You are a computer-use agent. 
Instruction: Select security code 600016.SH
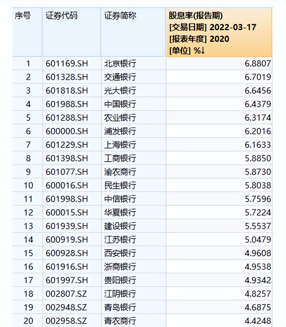tap(67, 185)
